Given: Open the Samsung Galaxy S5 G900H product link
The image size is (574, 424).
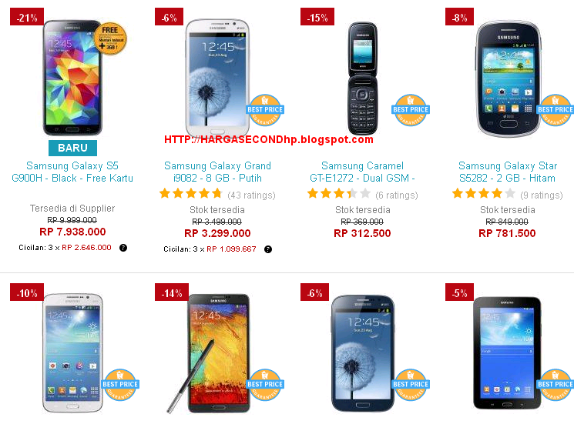Looking at the screenshot, I should (x=72, y=172).
